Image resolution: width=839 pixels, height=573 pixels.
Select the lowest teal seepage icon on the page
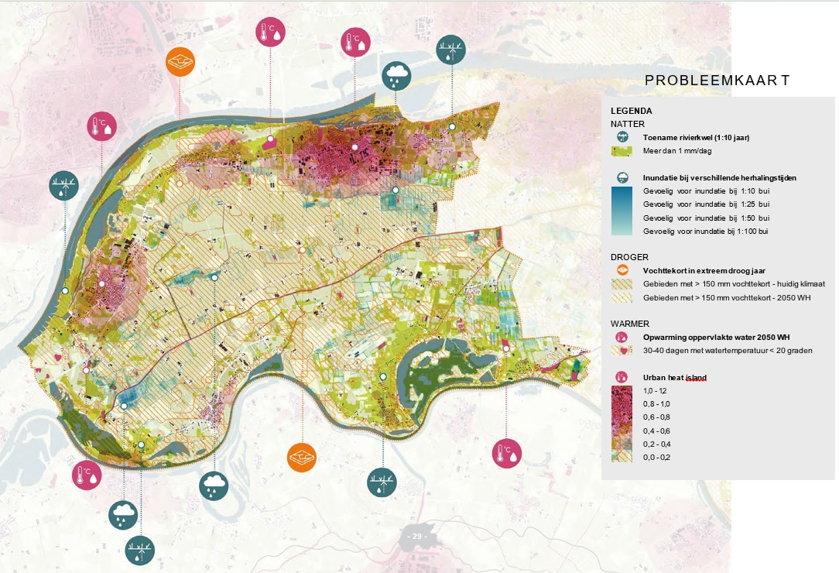[140, 550]
